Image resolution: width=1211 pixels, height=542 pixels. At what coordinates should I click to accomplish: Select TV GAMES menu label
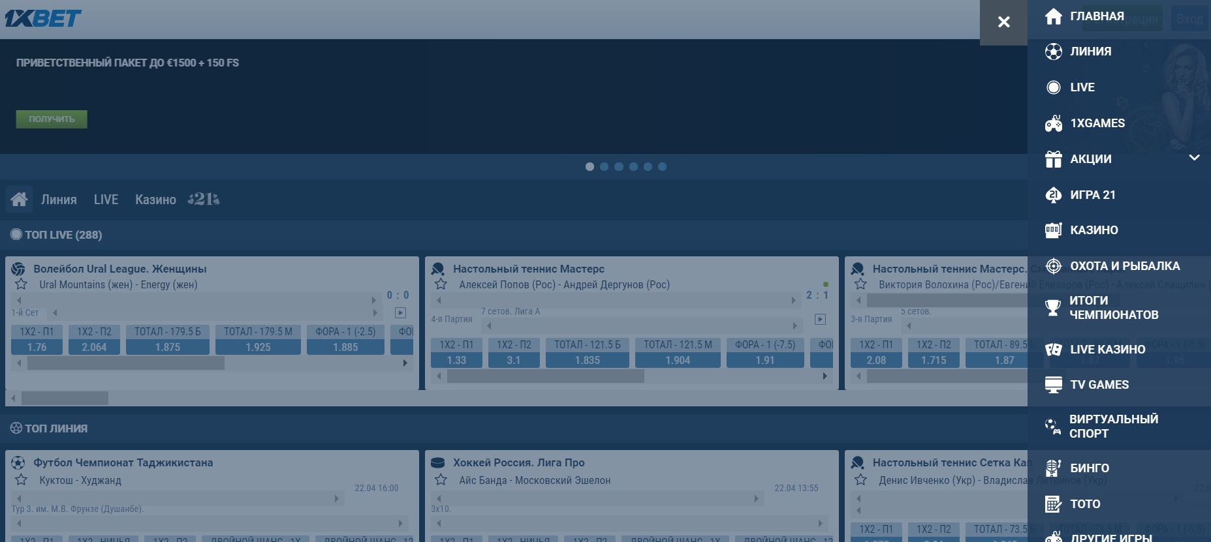(1099, 385)
